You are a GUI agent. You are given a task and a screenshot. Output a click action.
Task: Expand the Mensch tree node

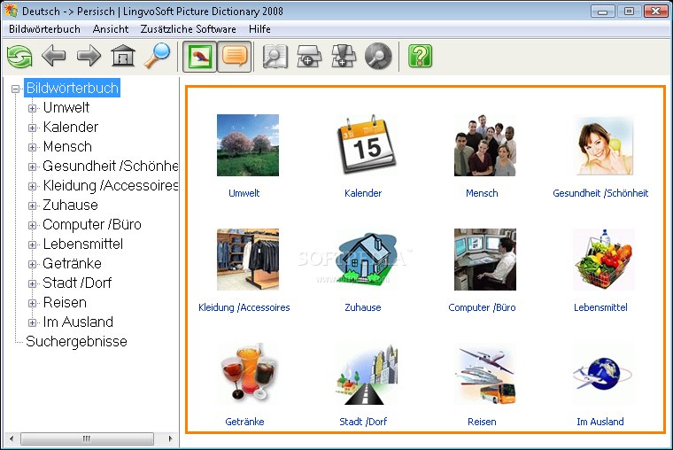click(x=32, y=147)
